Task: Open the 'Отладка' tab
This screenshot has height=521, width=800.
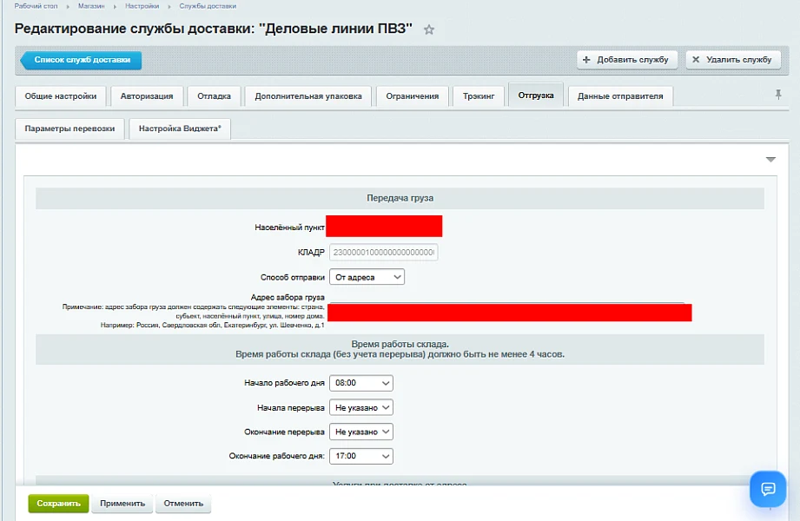Action: [215, 96]
